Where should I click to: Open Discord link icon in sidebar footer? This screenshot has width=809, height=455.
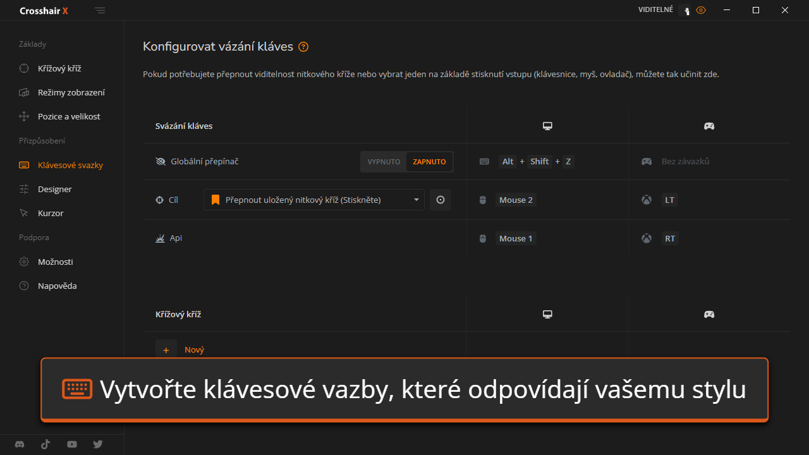[x=20, y=444]
